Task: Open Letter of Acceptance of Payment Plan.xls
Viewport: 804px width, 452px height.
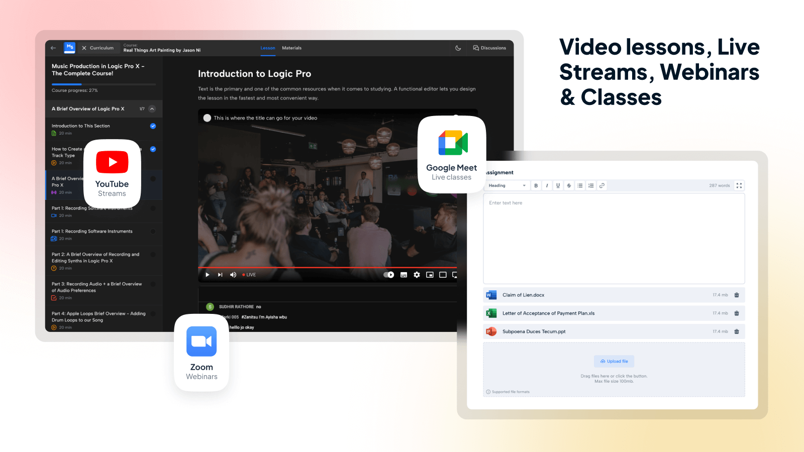Action: (x=549, y=313)
